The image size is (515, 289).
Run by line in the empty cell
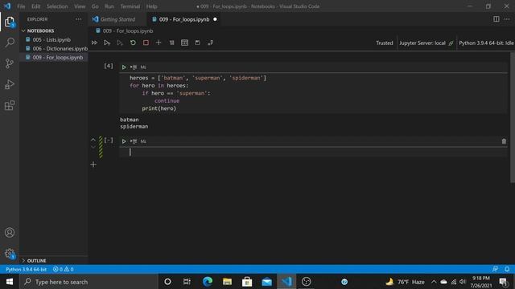click(134, 141)
